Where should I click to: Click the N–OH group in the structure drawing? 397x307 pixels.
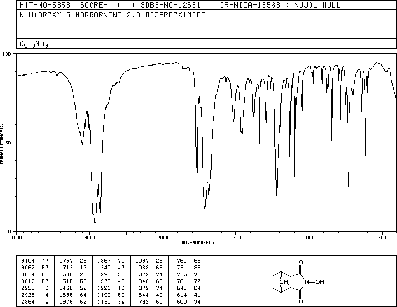(315, 281)
